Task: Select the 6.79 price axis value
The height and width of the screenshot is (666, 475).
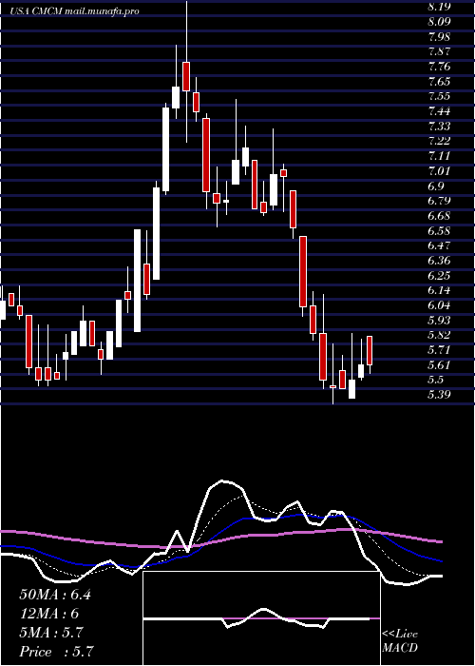Action: tap(439, 201)
